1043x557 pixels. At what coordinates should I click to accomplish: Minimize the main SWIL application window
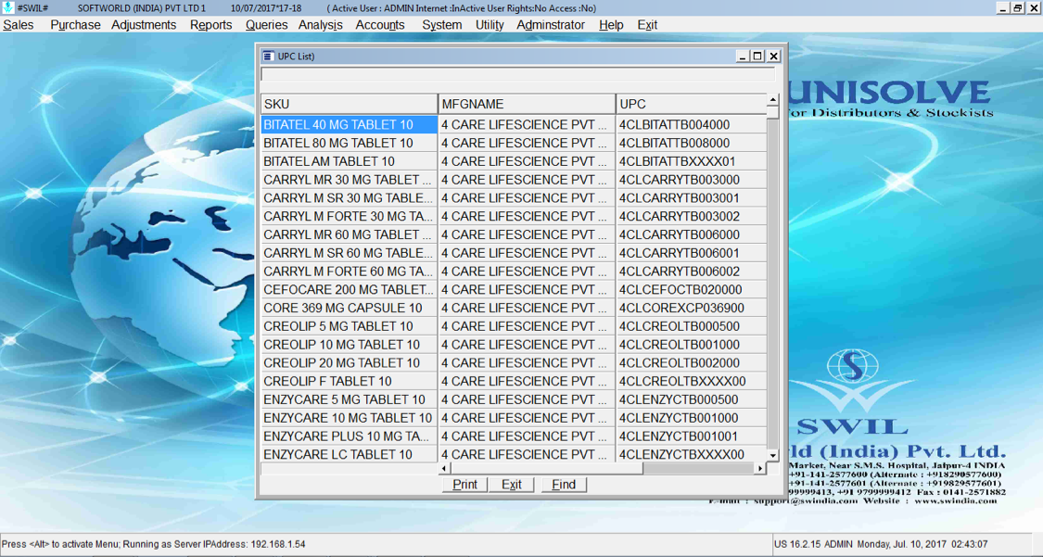point(1003,8)
